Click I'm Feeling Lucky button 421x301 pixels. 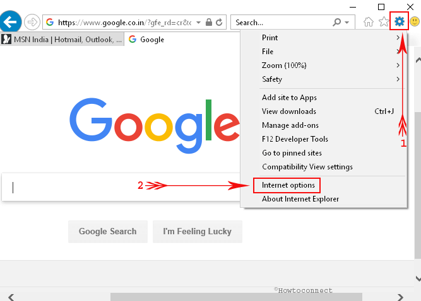tap(198, 232)
